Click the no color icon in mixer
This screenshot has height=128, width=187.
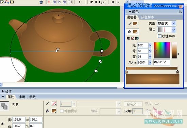coord(133,38)
